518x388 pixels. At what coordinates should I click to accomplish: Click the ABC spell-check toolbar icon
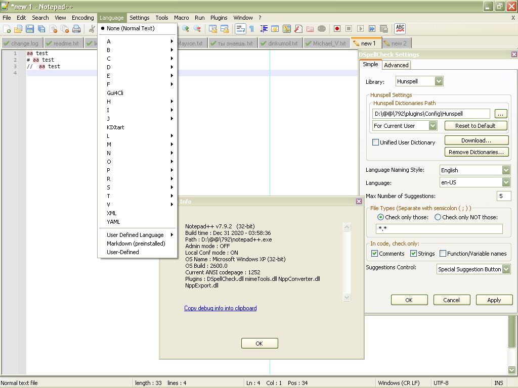(400, 29)
